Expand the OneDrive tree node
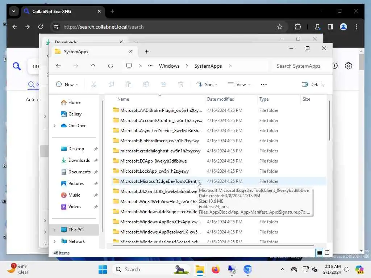This screenshot has height=278, width=371. [55, 126]
